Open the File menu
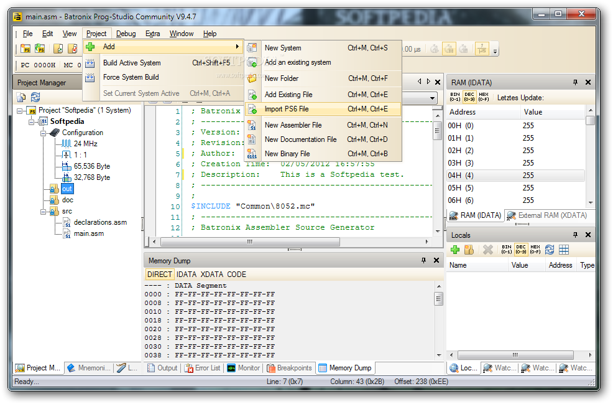The image size is (613, 404). [x=27, y=34]
